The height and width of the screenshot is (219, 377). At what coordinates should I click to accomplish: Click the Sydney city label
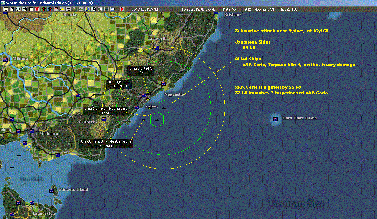click(x=151, y=106)
